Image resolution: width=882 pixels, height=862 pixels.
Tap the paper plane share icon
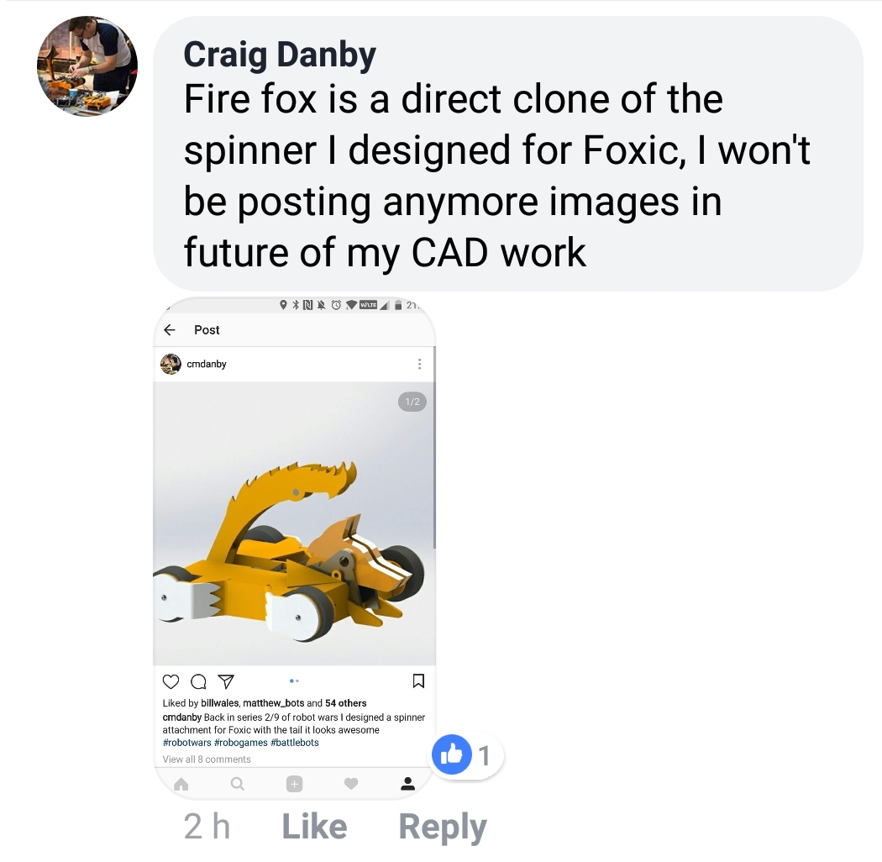[226, 682]
